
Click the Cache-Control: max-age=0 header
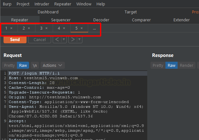39,87
